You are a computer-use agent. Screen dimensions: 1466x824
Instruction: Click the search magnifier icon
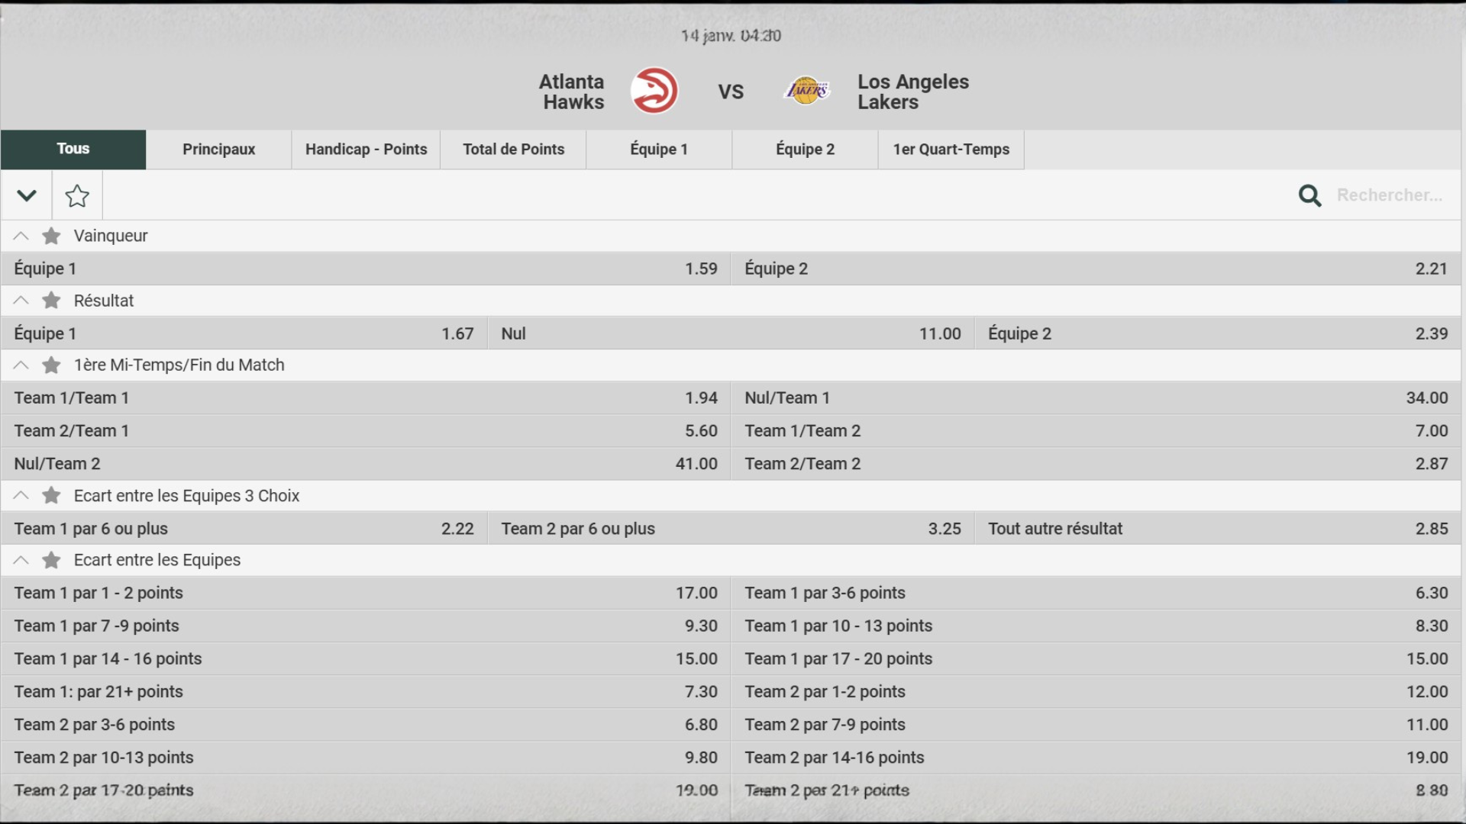(1309, 196)
